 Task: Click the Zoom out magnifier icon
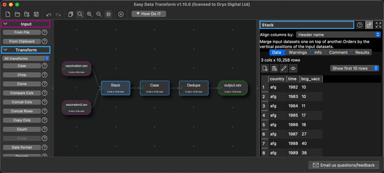pos(99,14)
